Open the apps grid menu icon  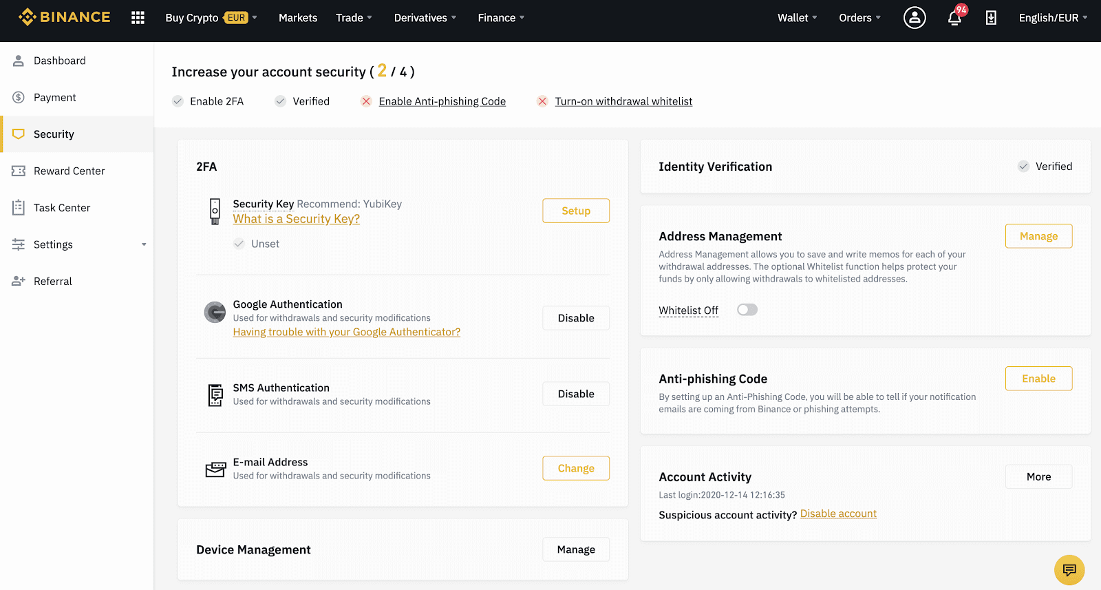[138, 18]
